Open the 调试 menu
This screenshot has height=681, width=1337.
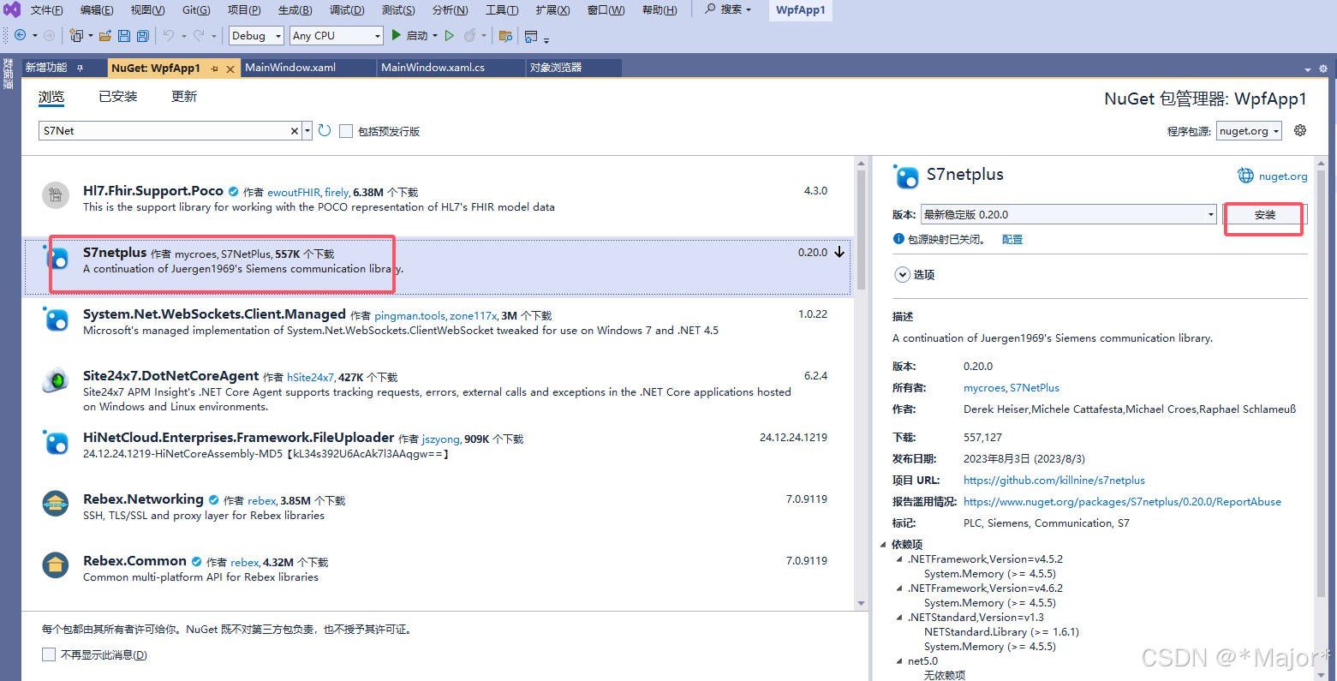tap(346, 10)
